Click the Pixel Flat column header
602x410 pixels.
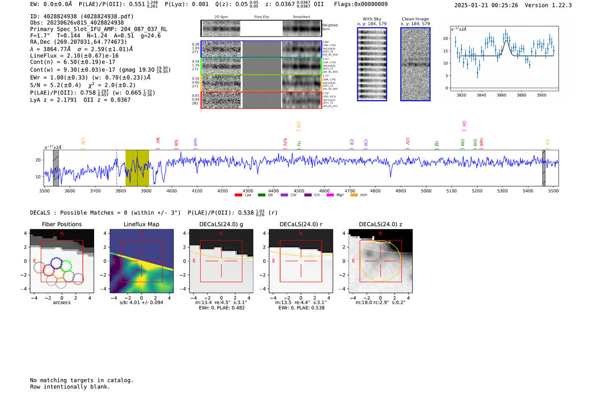[x=261, y=17]
